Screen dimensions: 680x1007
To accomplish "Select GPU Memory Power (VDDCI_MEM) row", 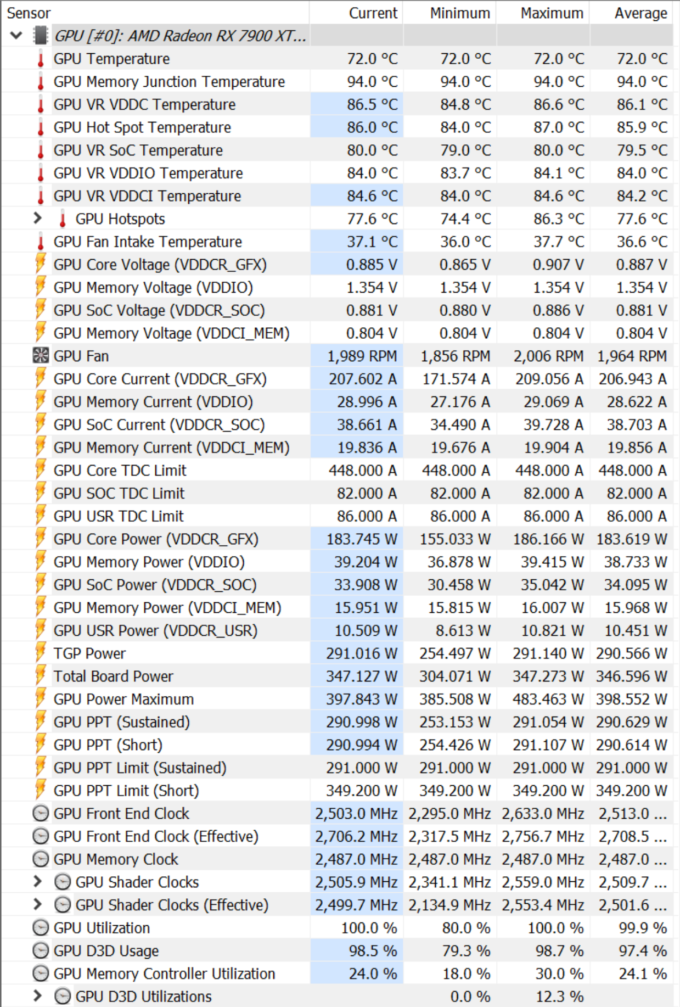I will click(x=337, y=608).
